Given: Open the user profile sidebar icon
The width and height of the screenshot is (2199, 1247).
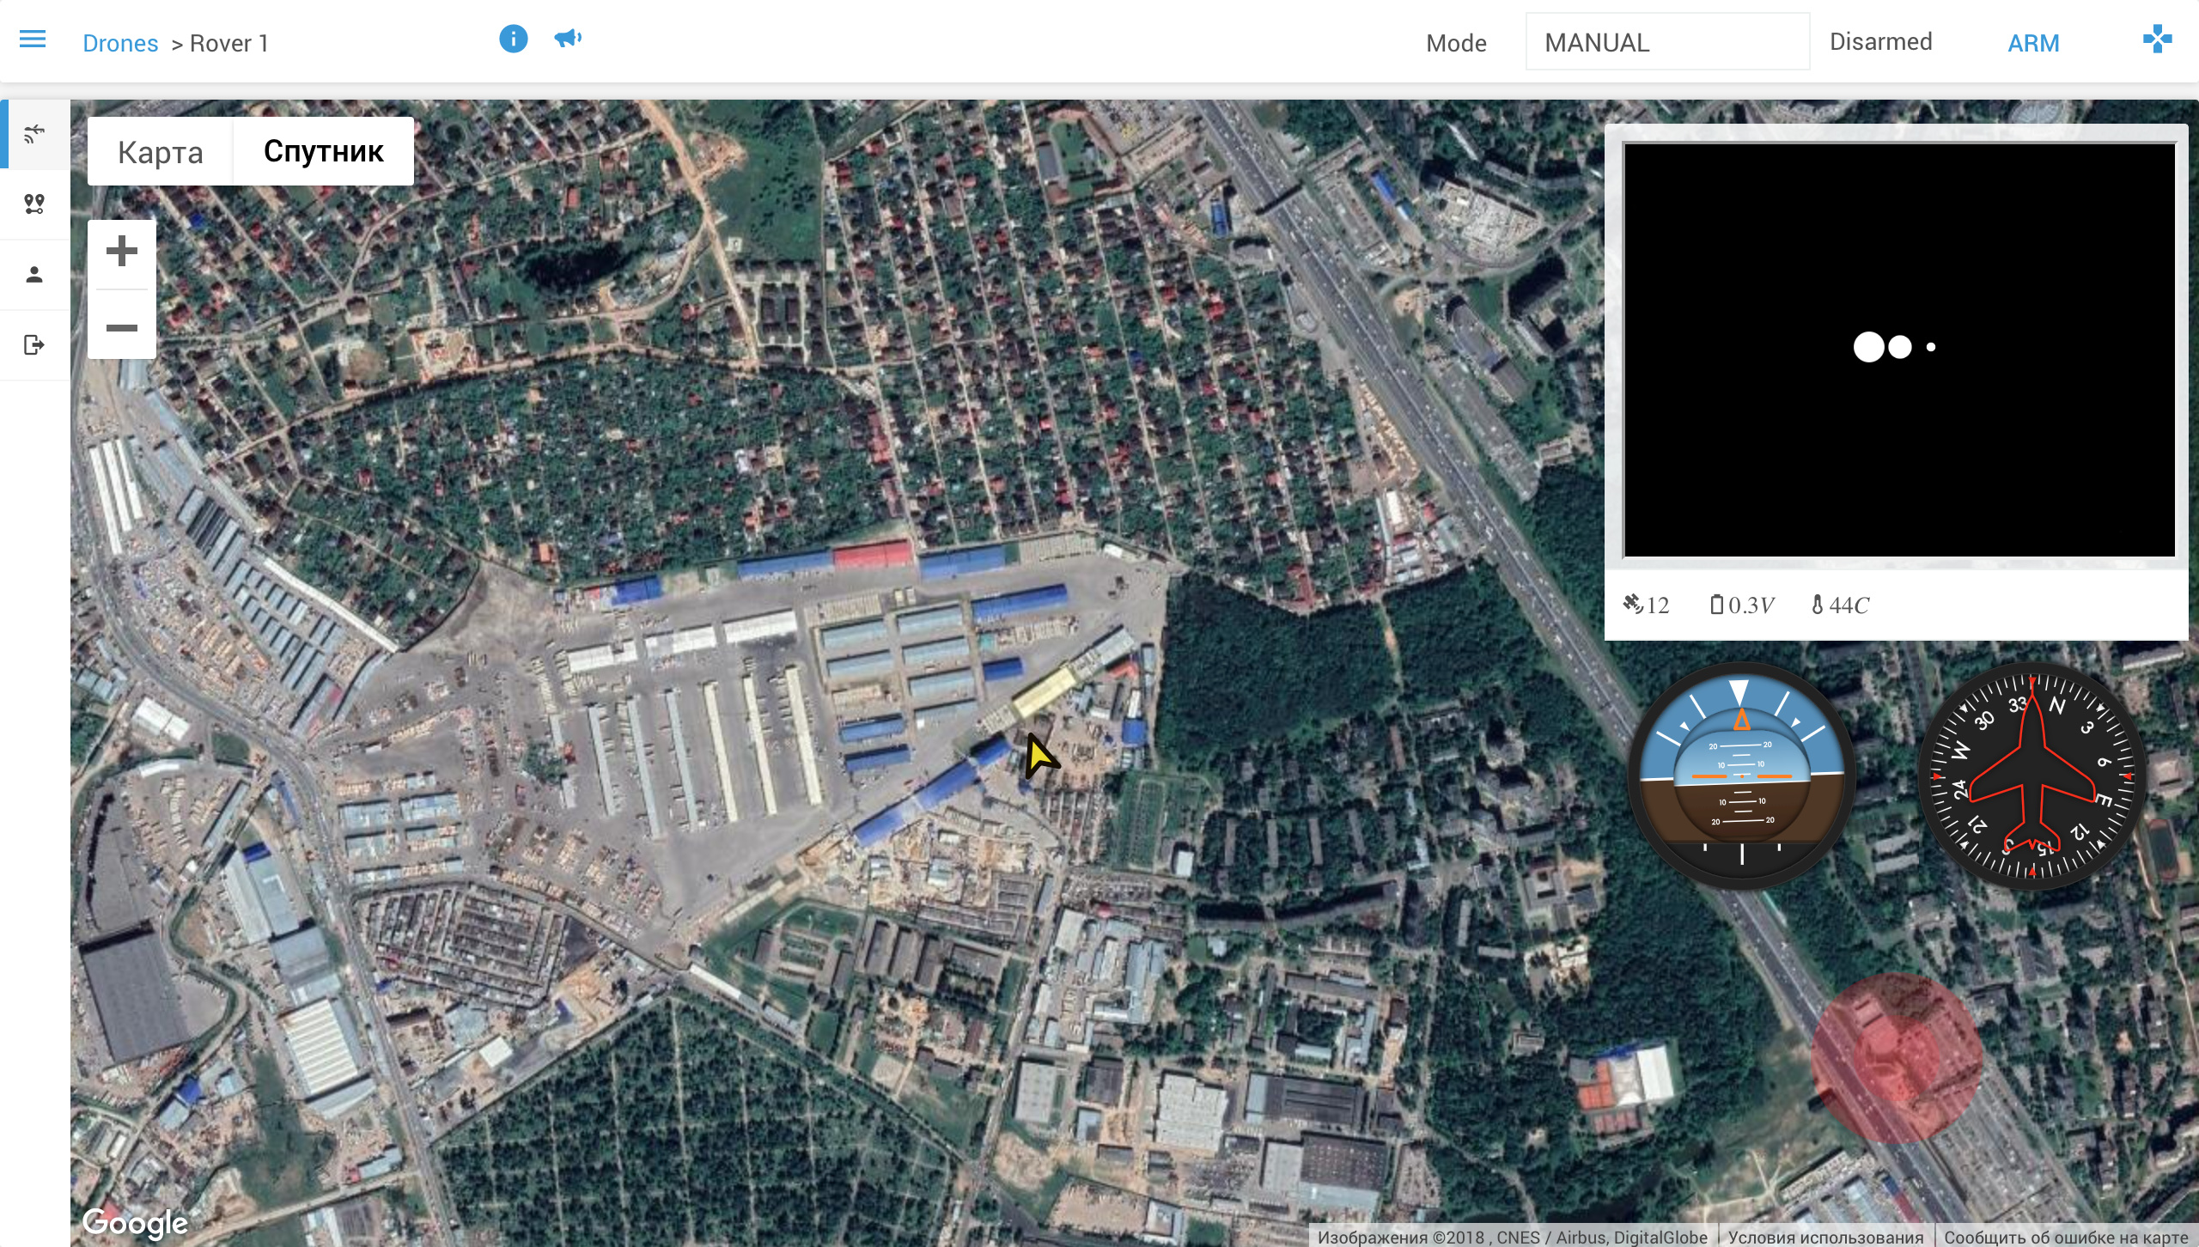Looking at the screenshot, I should coord(34,275).
